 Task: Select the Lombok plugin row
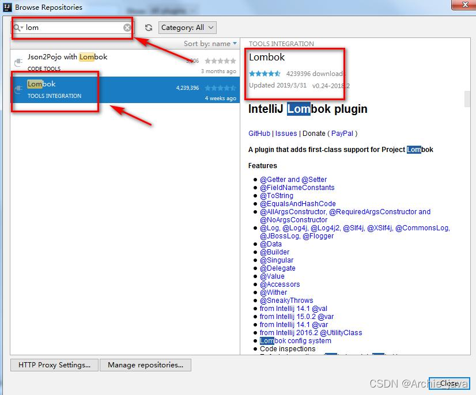(125, 90)
